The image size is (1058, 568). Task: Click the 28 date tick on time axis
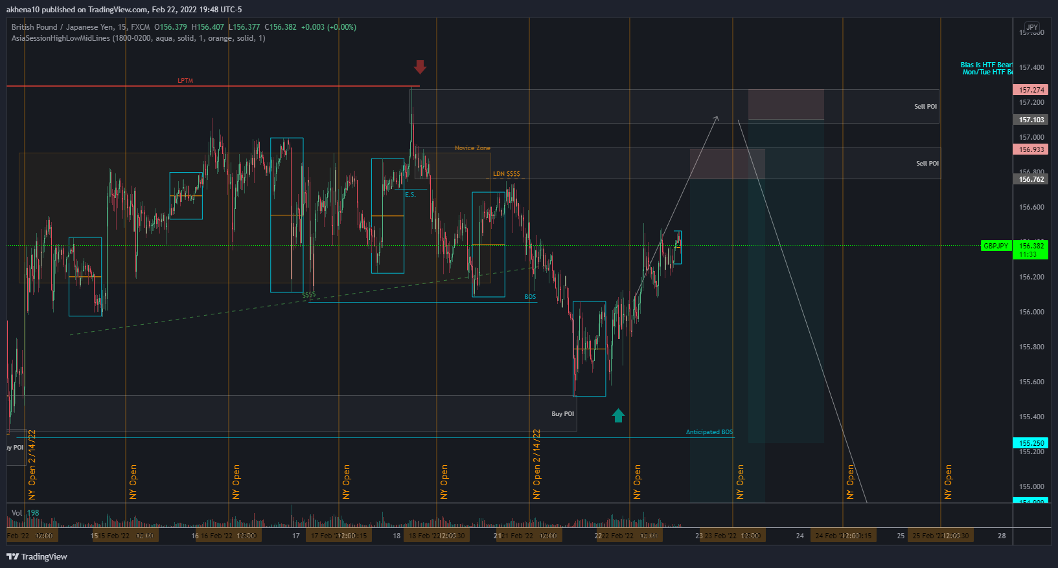(x=1002, y=536)
